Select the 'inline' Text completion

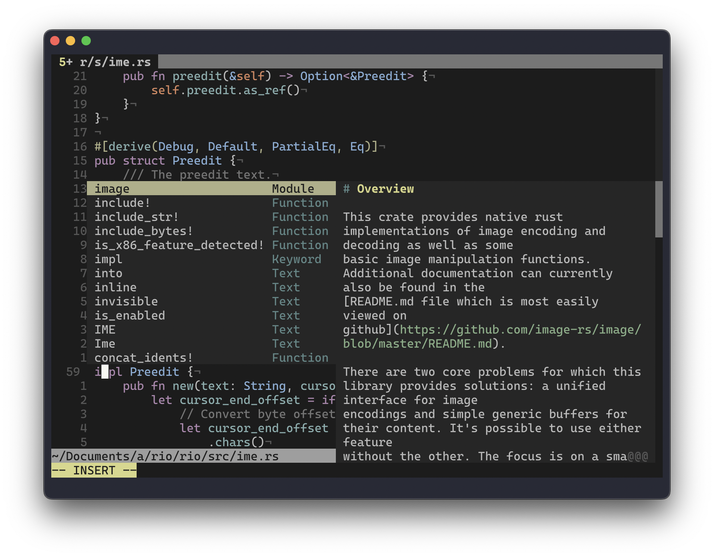(x=211, y=287)
